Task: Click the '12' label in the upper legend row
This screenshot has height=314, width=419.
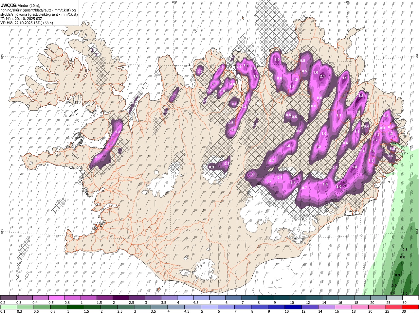Action: 308,303
